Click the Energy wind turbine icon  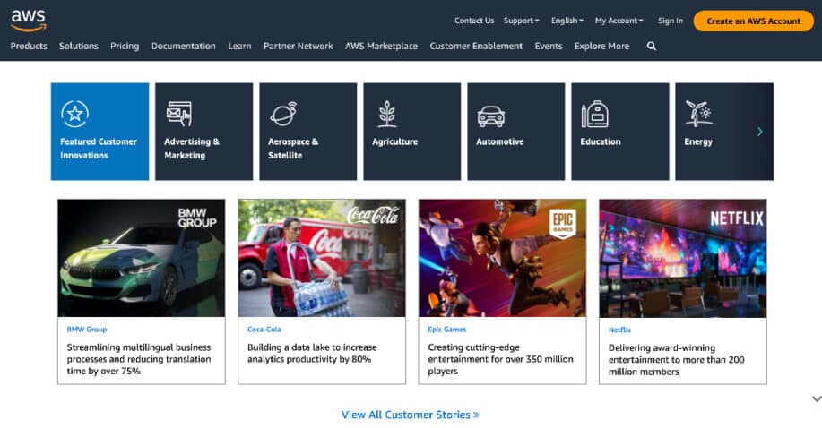pyautogui.click(x=698, y=114)
